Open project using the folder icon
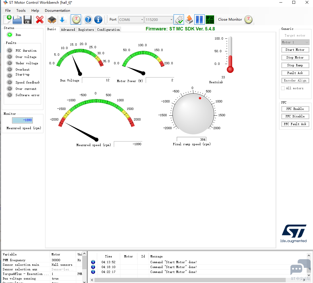This screenshot has width=313, height=283. [17, 20]
